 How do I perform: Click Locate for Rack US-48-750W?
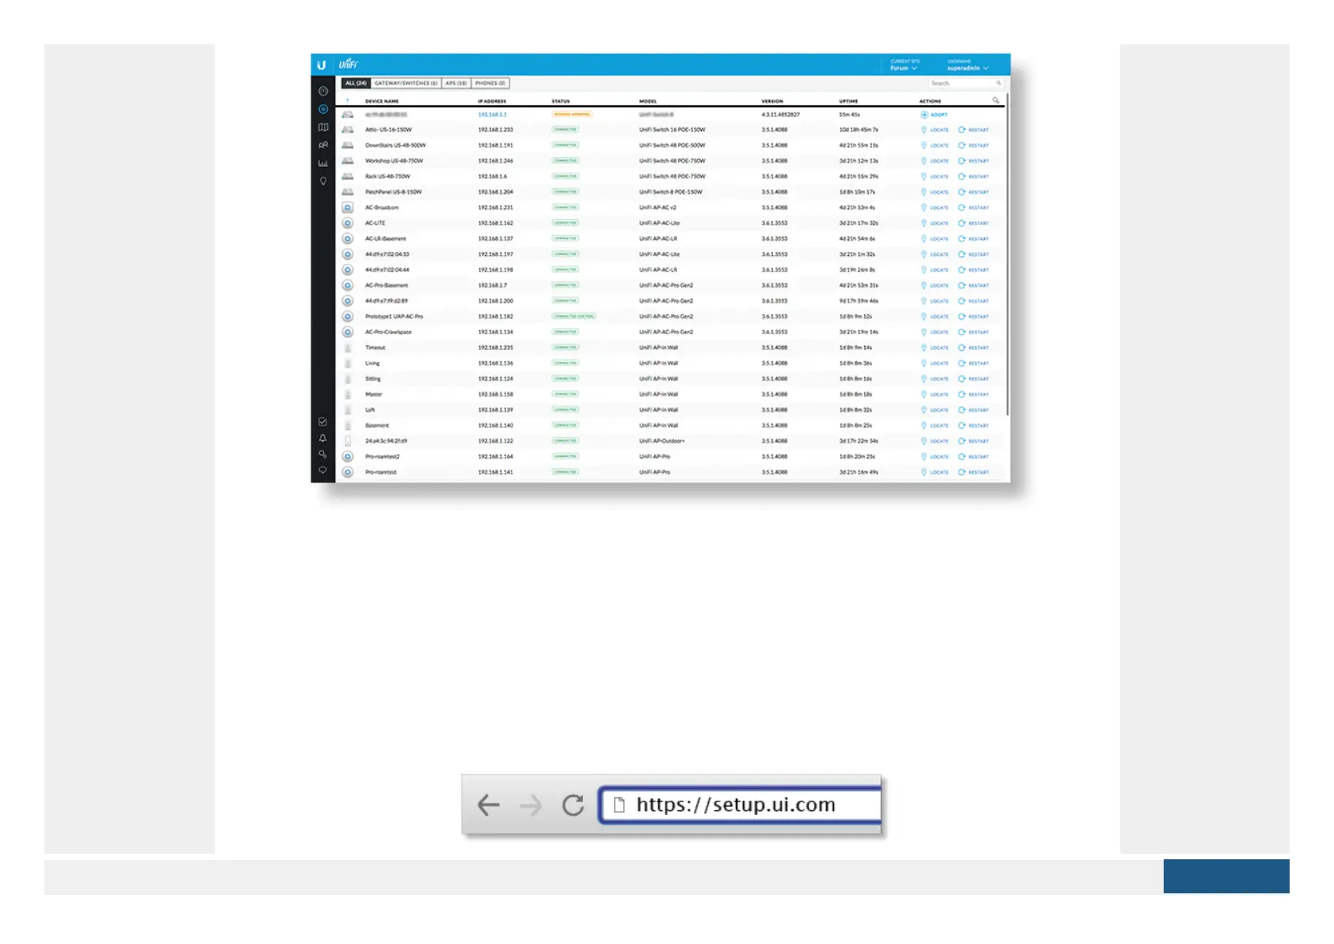935,177
